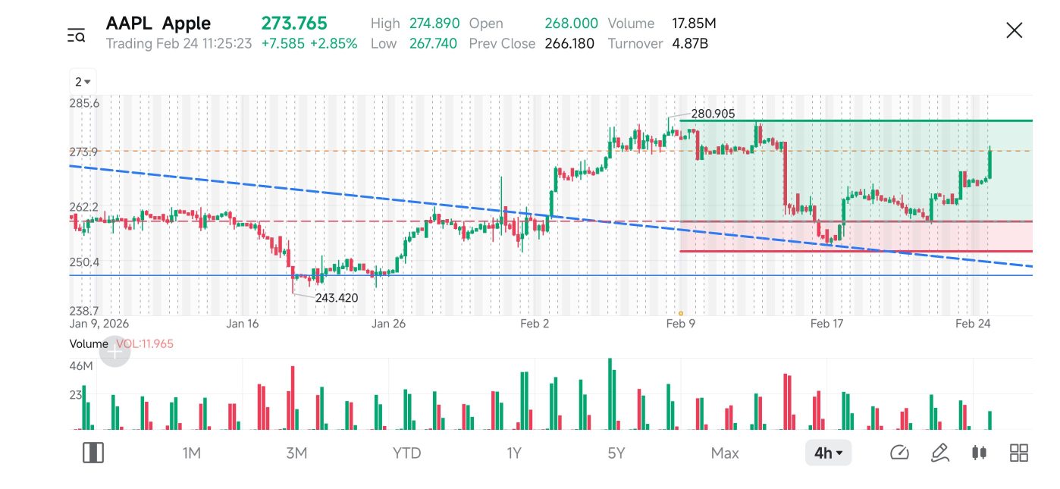The width and height of the screenshot is (1060, 489).
Task: Click the orange marker at Feb 9
Action: click(x=681, y=313)
